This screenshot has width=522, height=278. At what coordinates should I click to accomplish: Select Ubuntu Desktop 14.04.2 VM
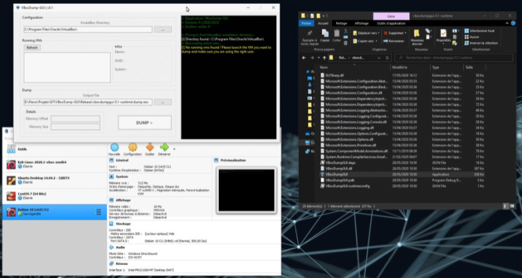54,180
